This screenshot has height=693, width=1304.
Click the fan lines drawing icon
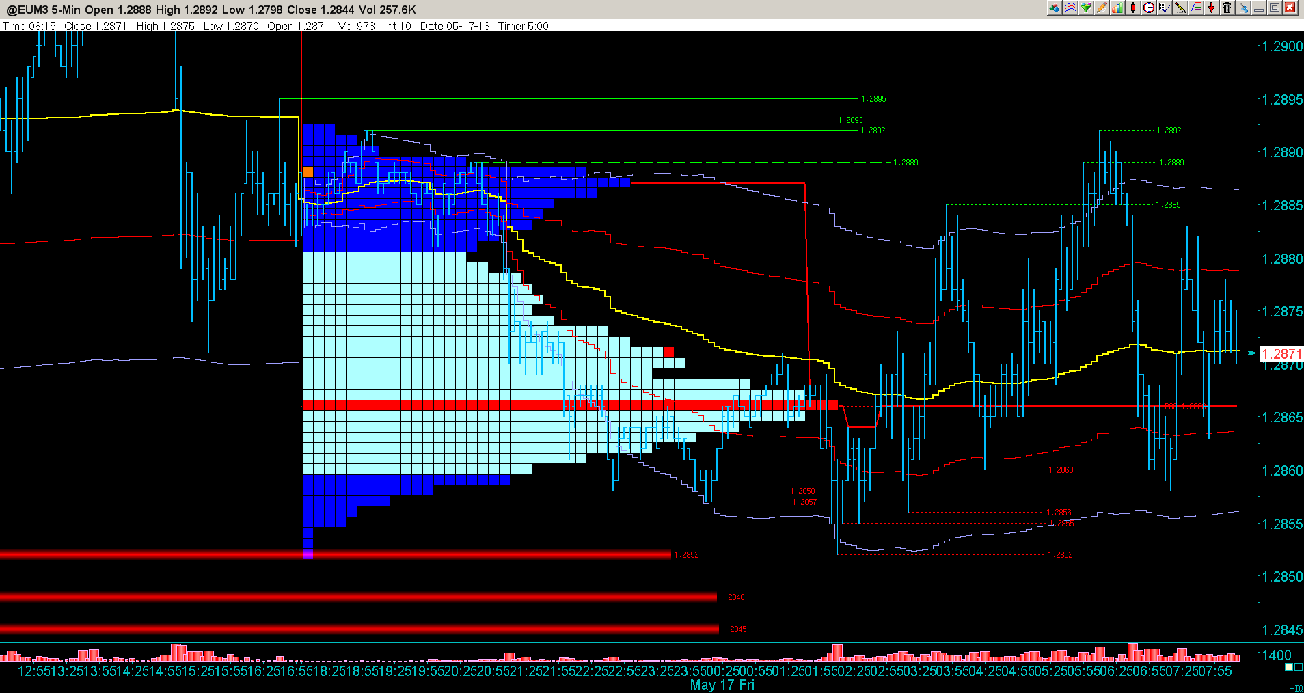click(x=1195, y=8)
